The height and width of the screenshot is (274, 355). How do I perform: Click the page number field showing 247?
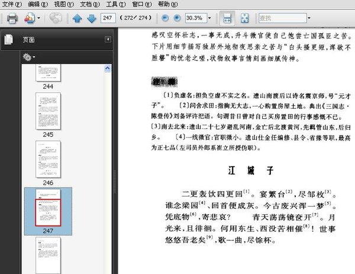[108, 18]
